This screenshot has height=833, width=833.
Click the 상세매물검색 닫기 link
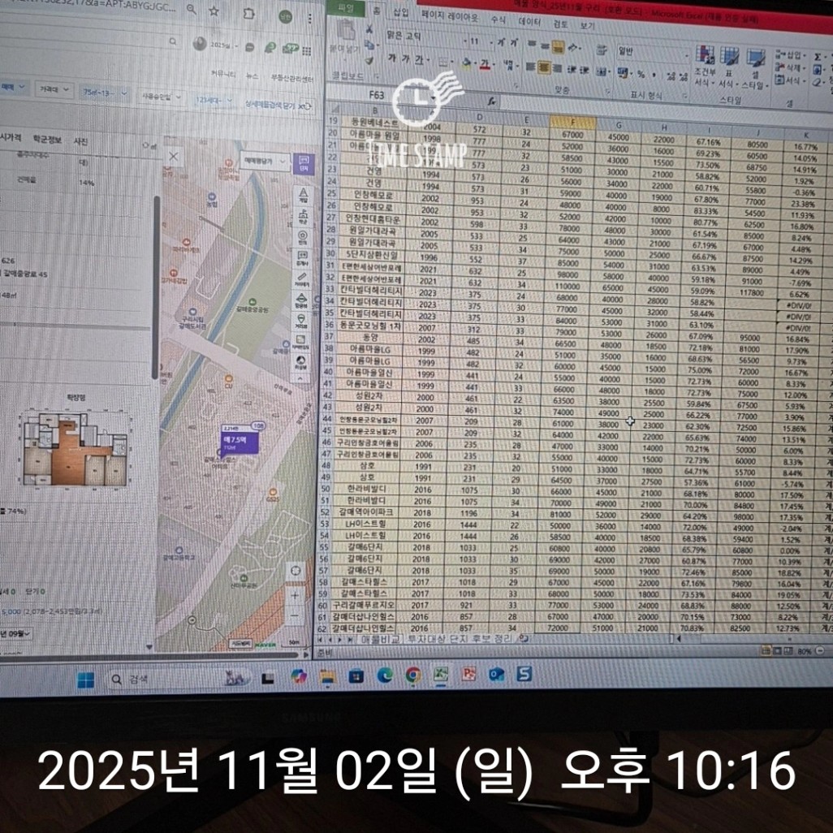click(270, 105)
